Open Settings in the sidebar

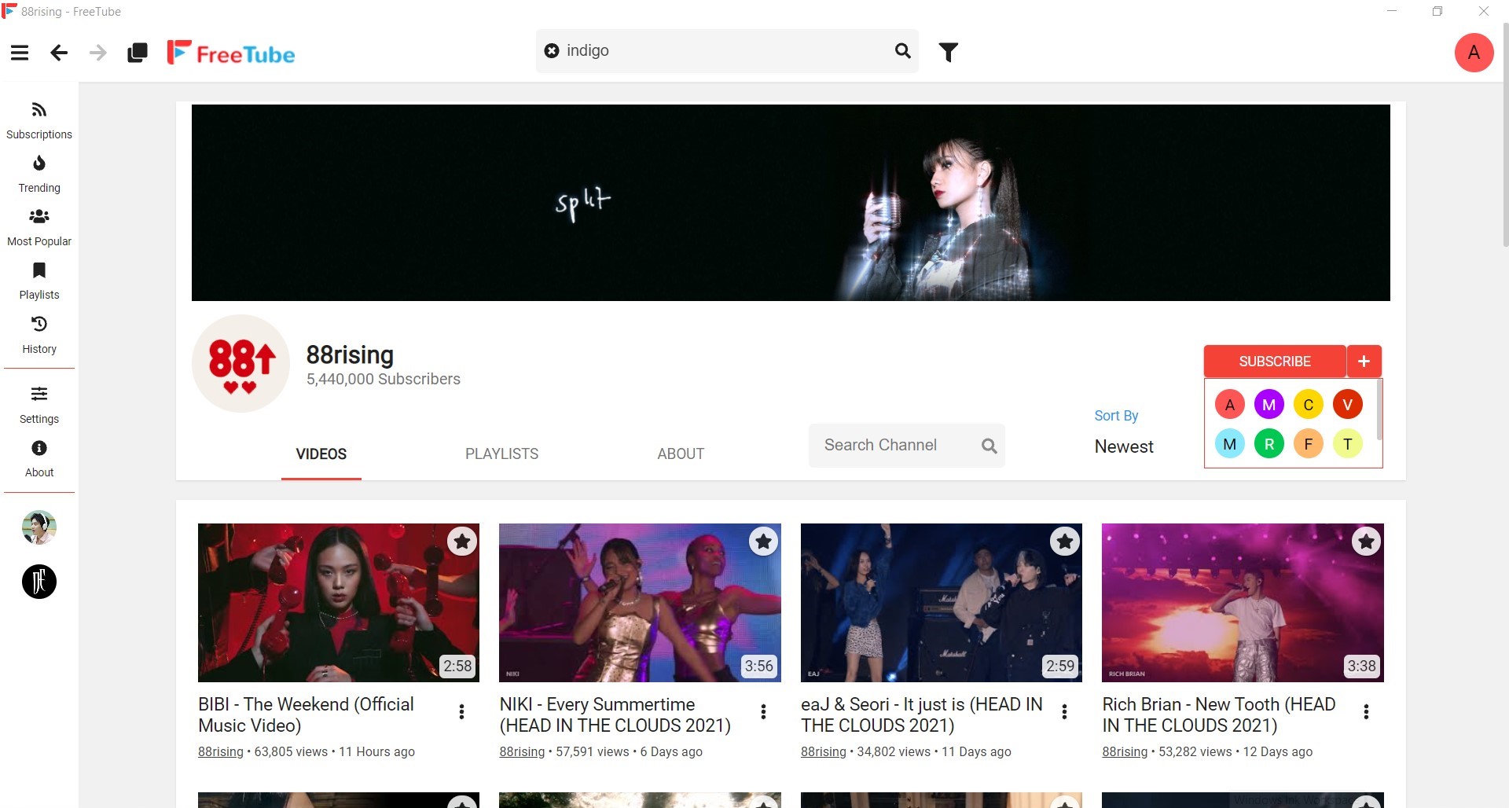(x=39, y=406)
